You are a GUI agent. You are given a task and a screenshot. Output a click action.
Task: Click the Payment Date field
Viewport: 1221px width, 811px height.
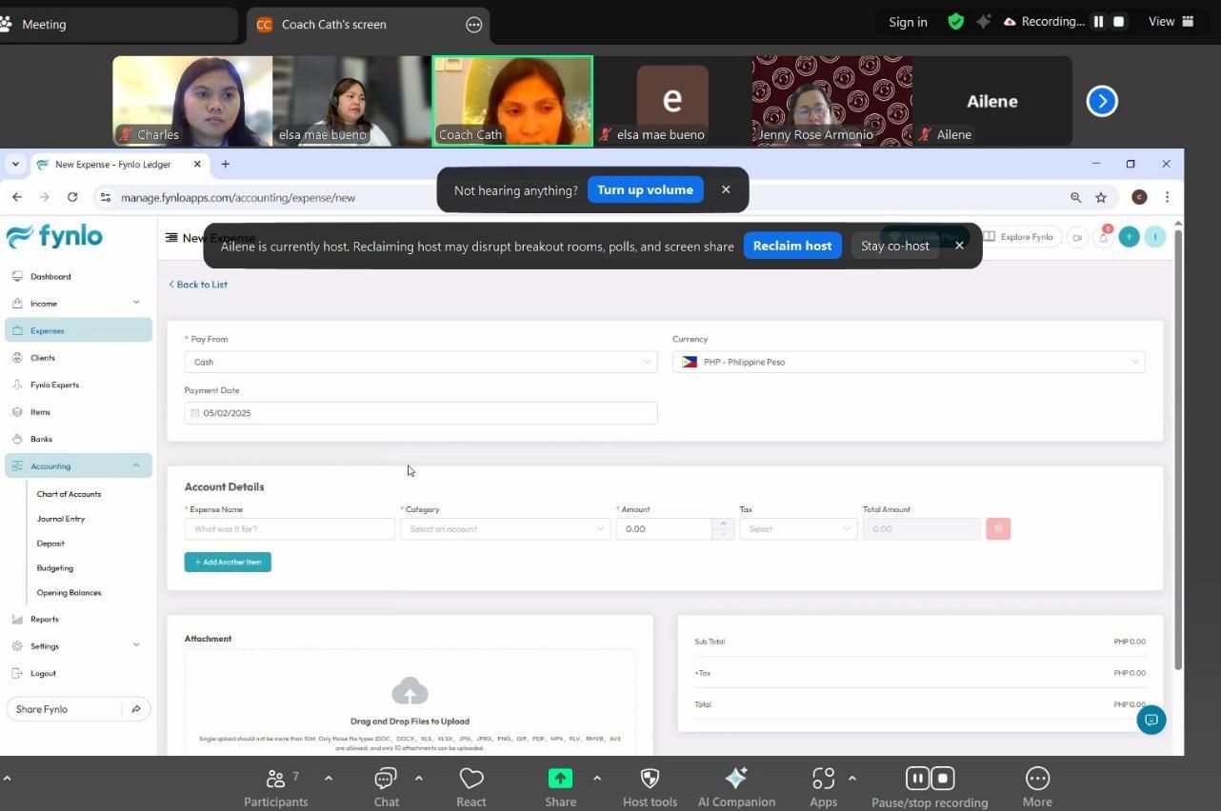click(421, 413)
